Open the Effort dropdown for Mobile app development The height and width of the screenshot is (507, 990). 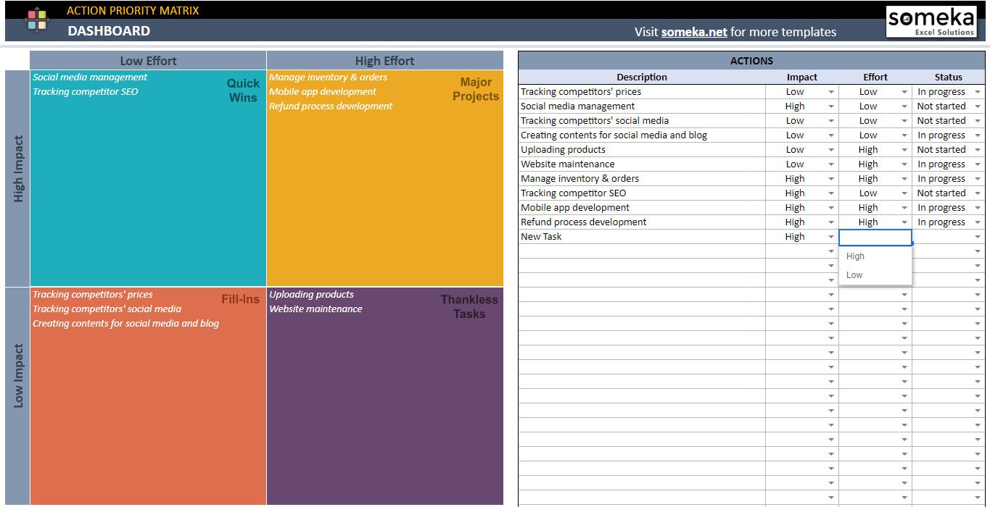coord(904,207)
